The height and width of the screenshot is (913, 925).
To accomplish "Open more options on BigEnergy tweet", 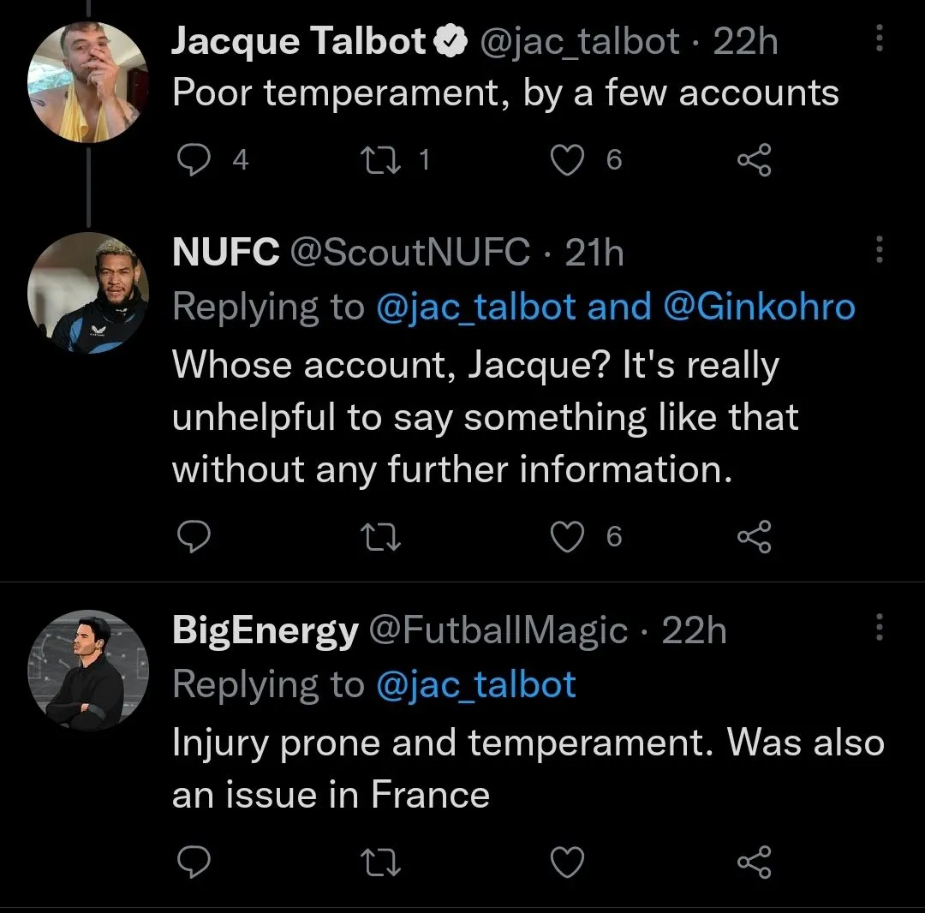I will pyautogui.click(x=879, y=630).
